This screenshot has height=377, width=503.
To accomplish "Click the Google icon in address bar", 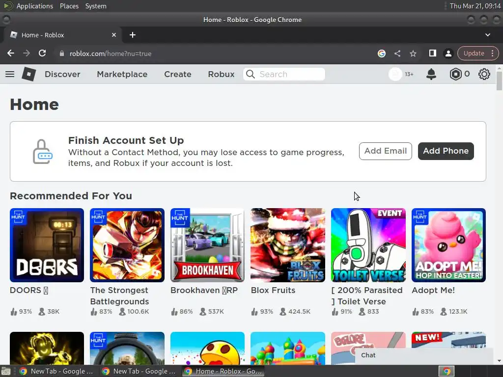I will 381,53.
